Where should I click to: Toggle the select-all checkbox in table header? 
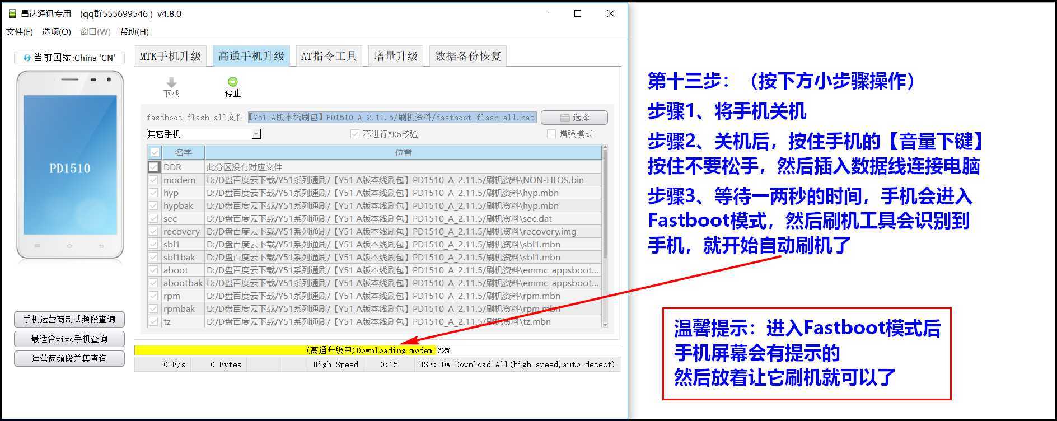point(155,152)
